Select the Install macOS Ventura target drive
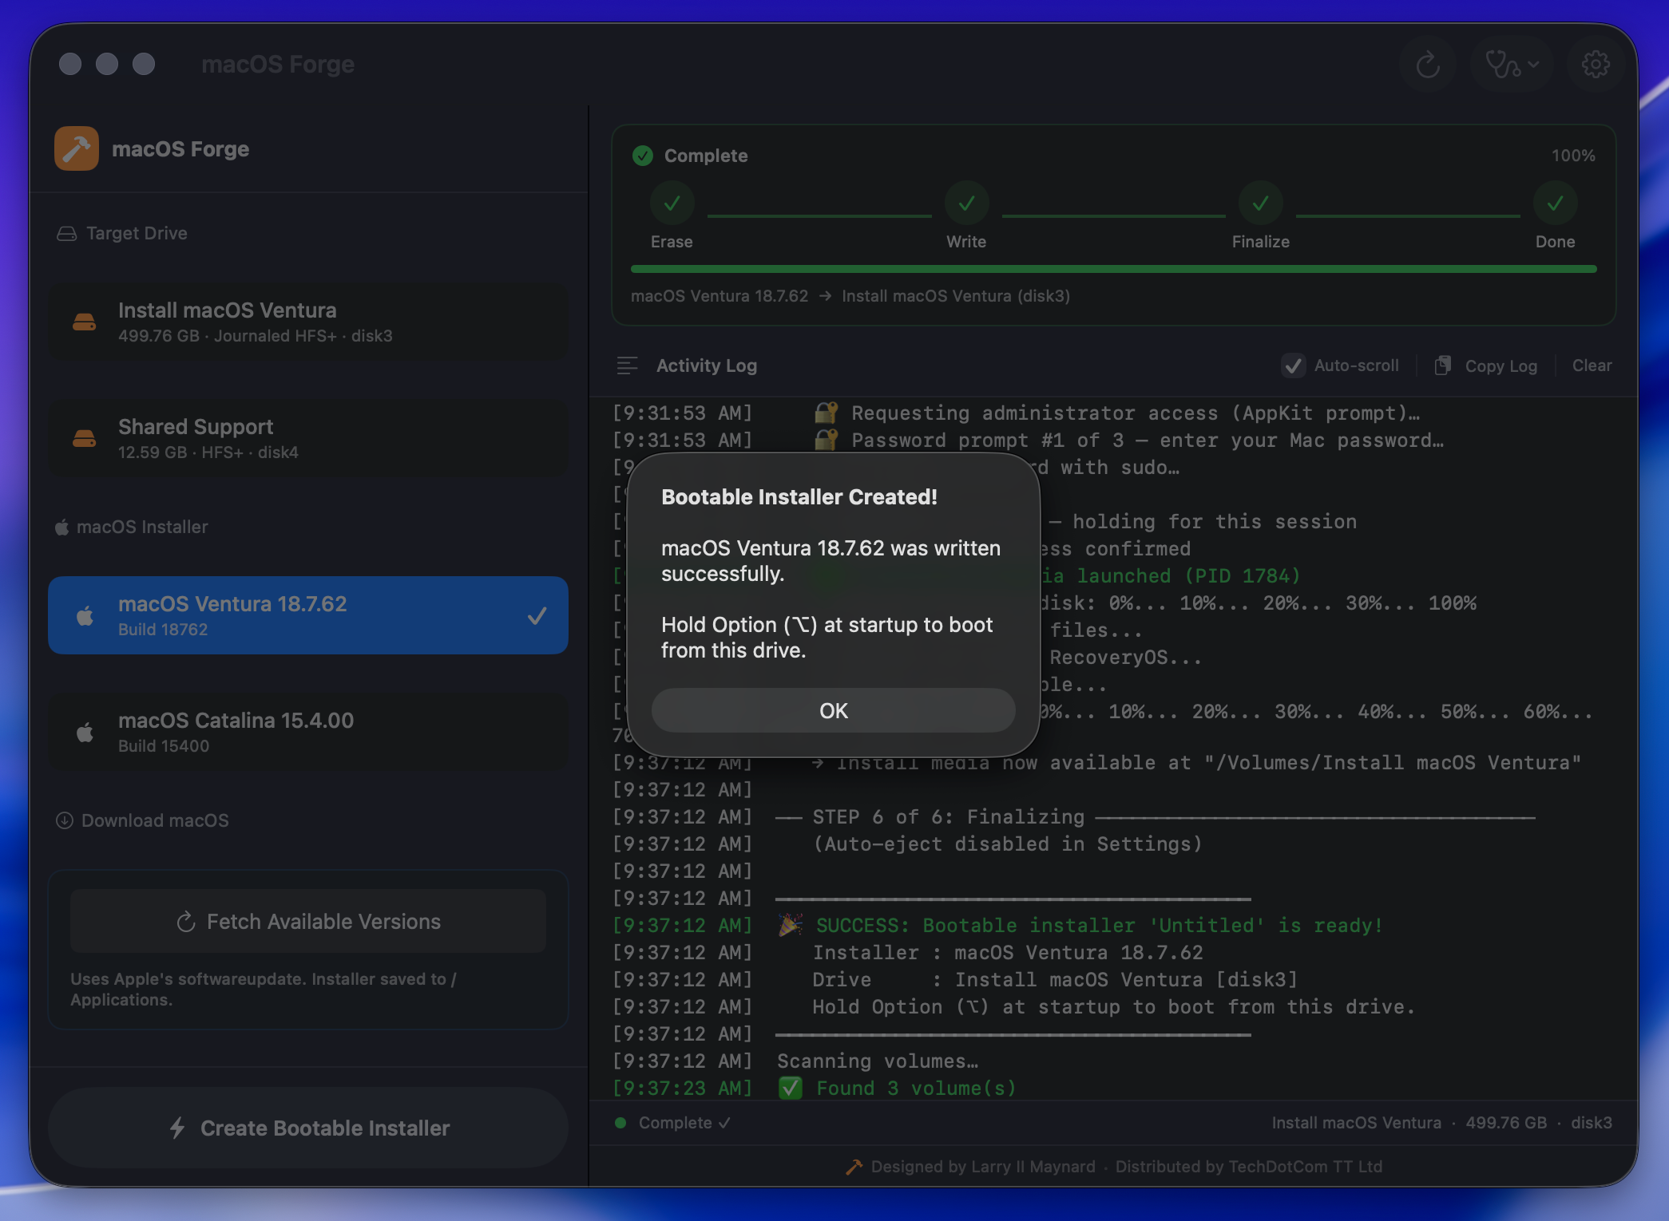1669x1221 pixels. tap(308, 322)
